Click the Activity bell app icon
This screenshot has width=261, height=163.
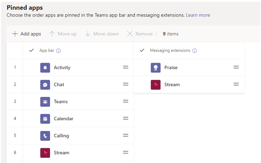[x=45, y=67]
